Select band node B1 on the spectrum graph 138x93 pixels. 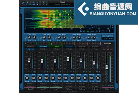33,18
